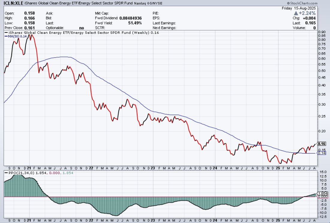The width and height of the screenshot is (330, 223).
Task: Click the Prev Close value 0.161
Action: pos(29,28)
